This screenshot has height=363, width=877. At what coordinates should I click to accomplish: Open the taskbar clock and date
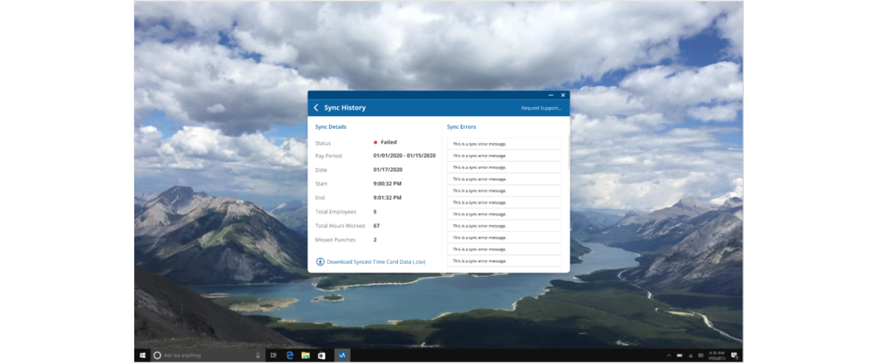pyautogui.click(x=717, y=355)
